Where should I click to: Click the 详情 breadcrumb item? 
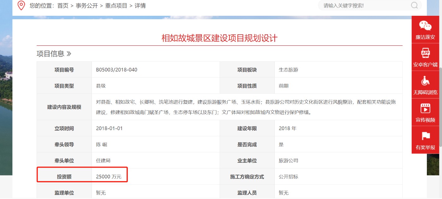click(140, 6)
